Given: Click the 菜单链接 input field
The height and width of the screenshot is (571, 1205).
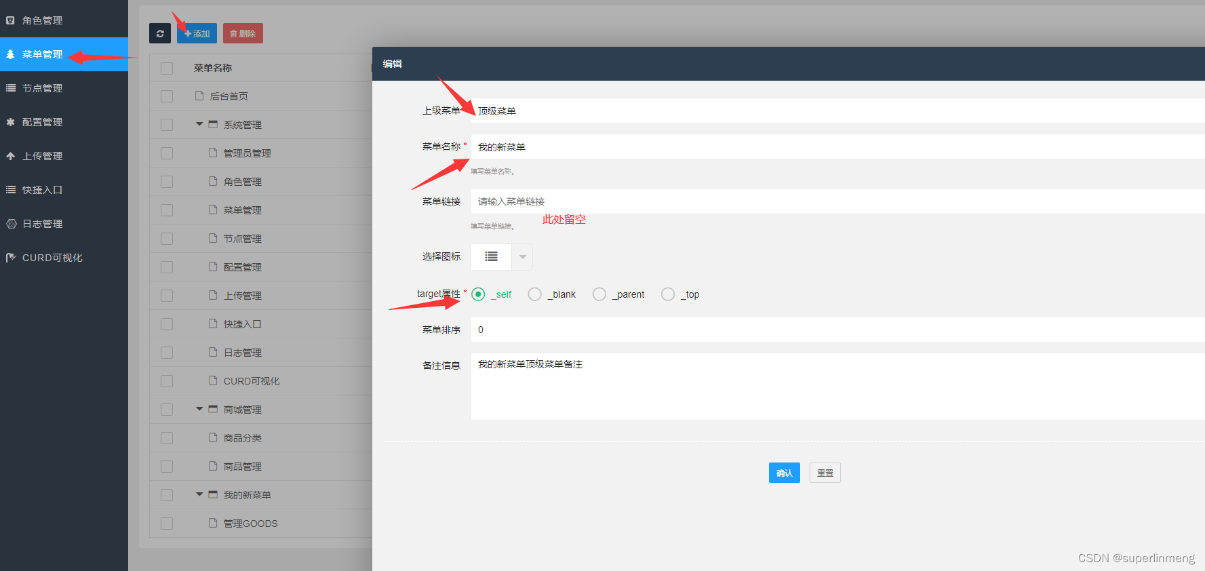Looking at the screenshot, I should click(x=837, y=201).
